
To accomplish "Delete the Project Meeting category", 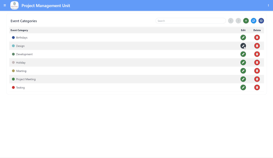I will (x=257, y=79).
